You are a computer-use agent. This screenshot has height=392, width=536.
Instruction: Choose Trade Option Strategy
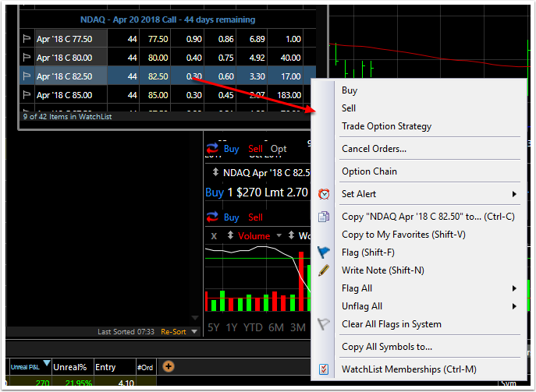pos(387,126)
